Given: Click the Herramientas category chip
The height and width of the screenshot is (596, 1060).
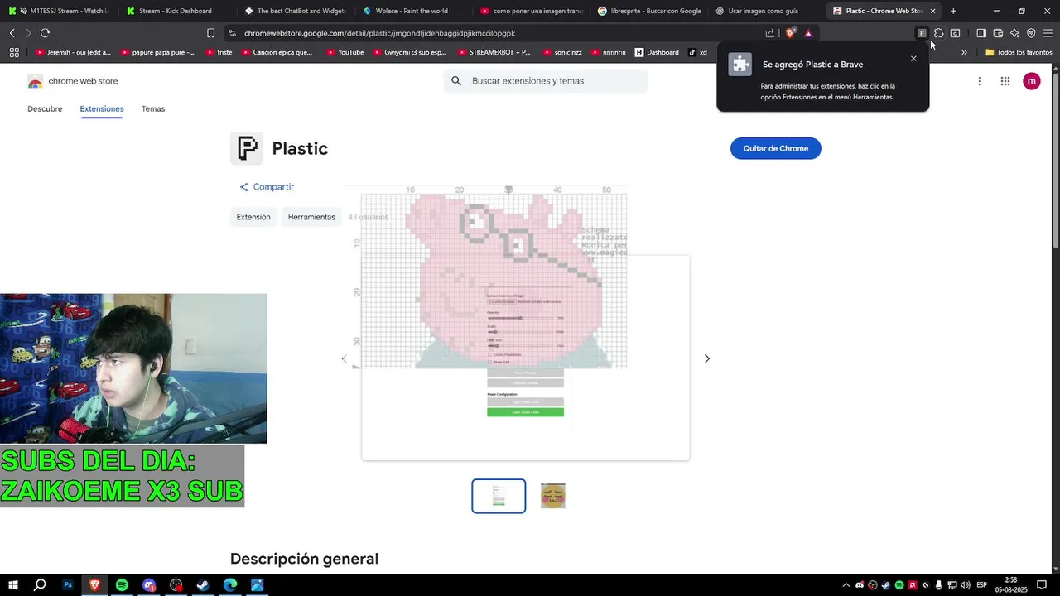Looking at the screenshot, I should click(311, 217).
